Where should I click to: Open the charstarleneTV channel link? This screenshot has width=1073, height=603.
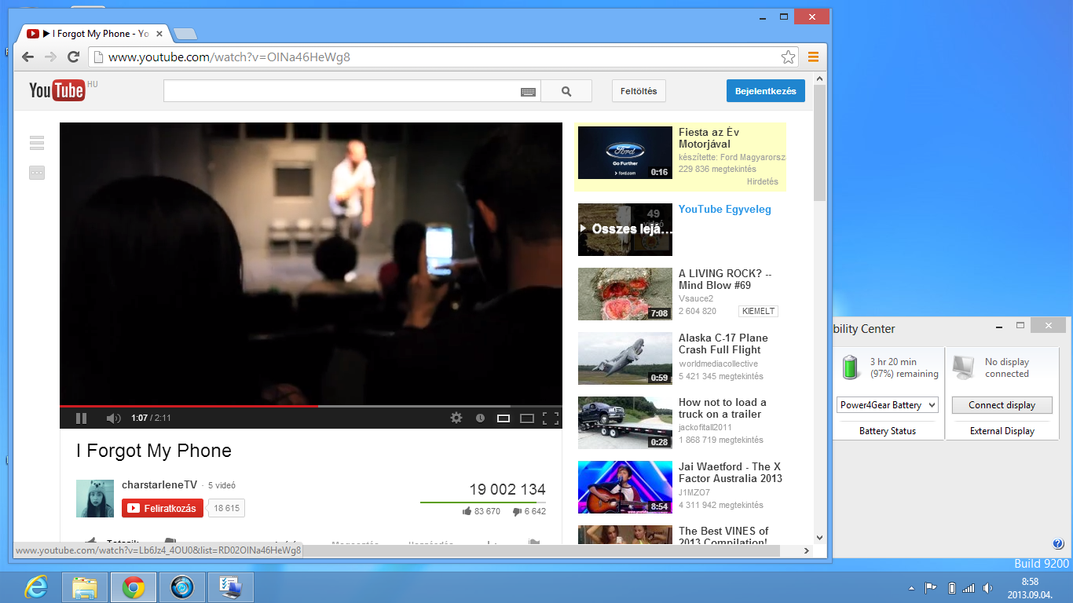pos(159,485)
